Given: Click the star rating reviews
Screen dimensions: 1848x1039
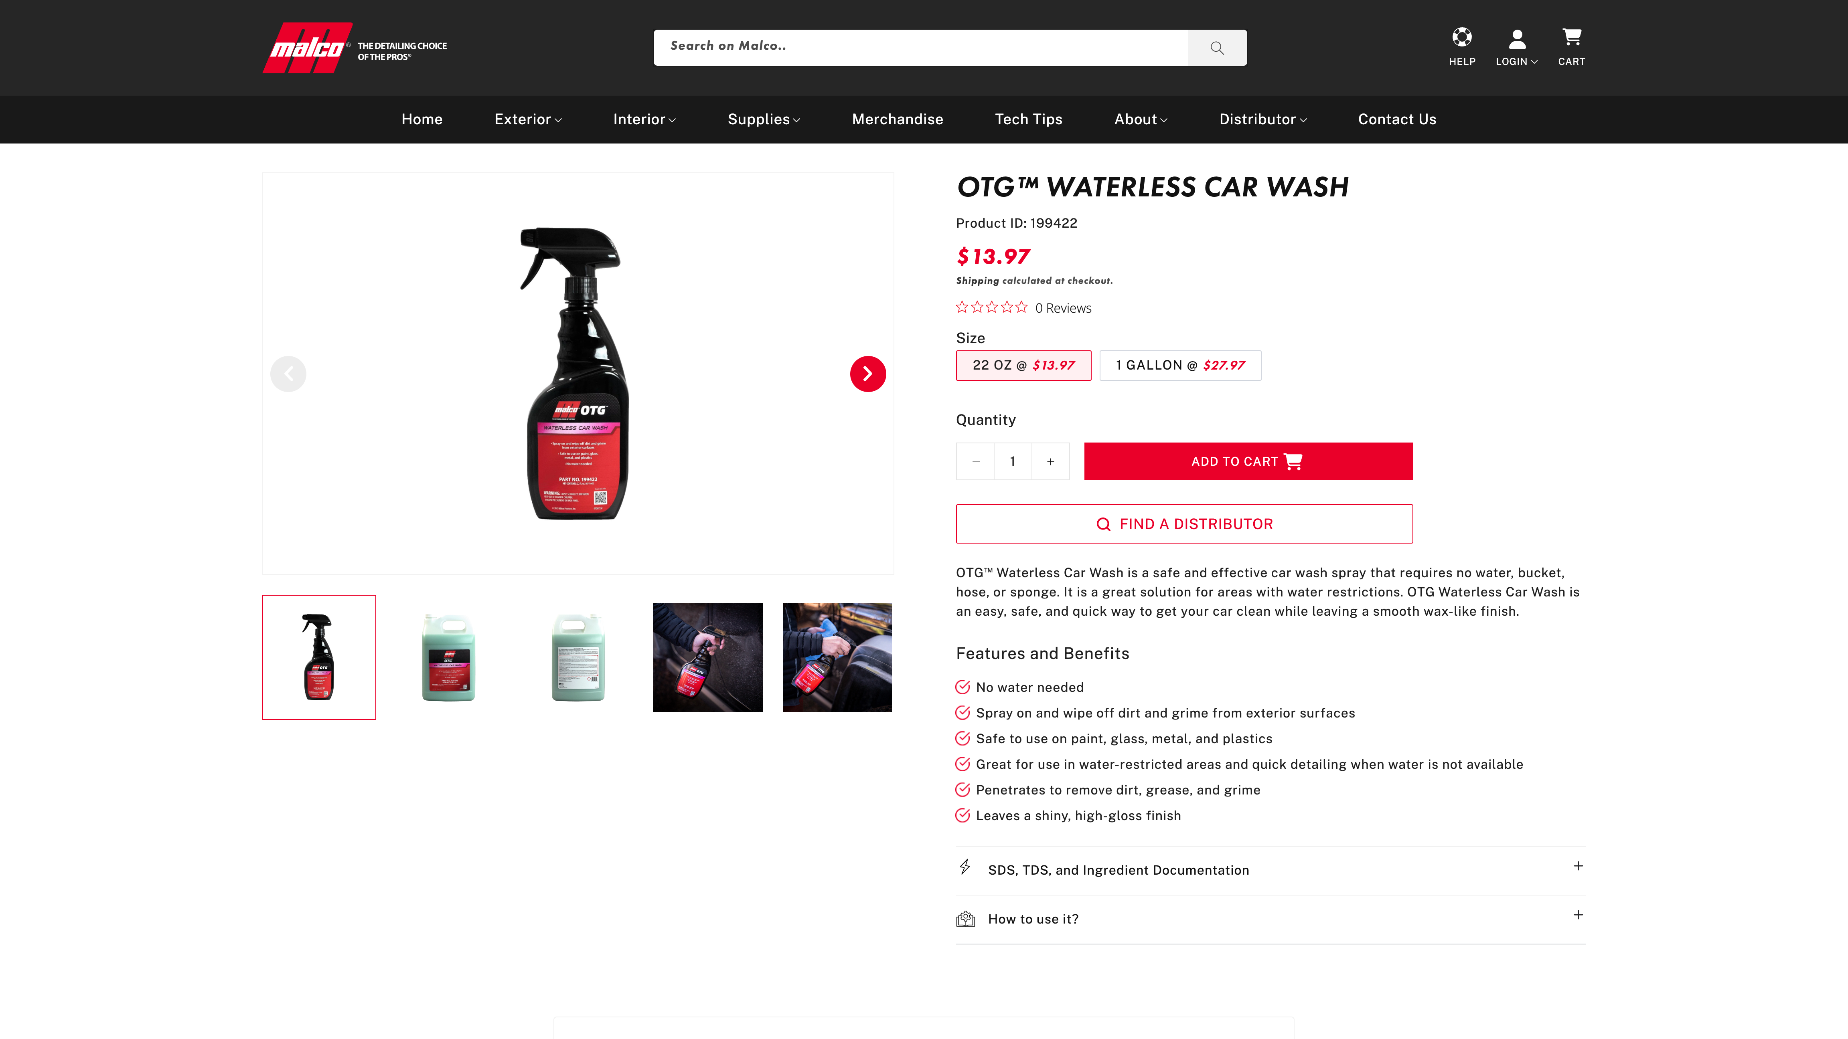Looking at the screenshot, I should (1024, 307).
